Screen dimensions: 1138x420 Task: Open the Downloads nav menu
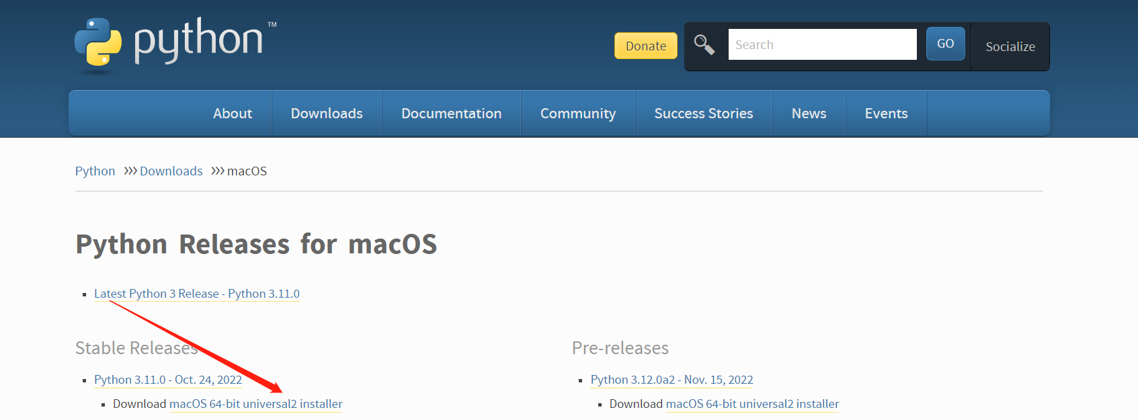tap(327, 114)
